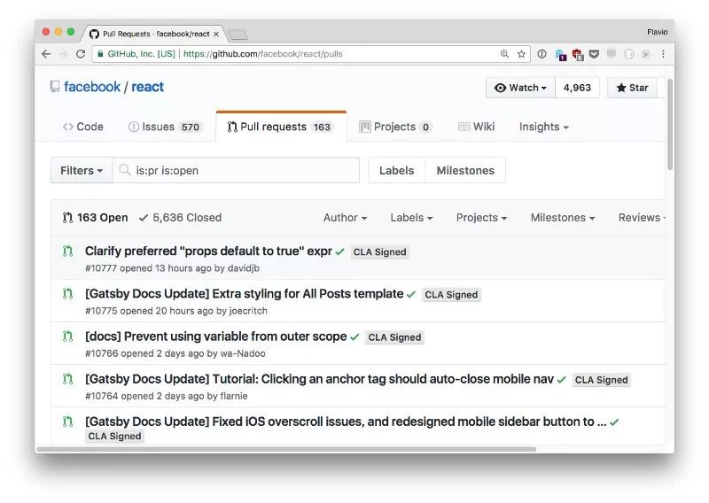
Task: Bookmark this page with the star icon
Action: click(x=522, y=54)
